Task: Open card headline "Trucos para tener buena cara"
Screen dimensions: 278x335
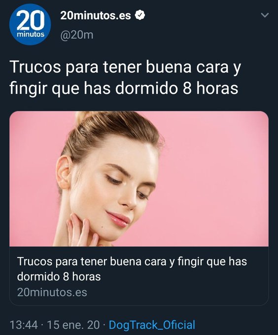Action: click(x=92, y=262)
